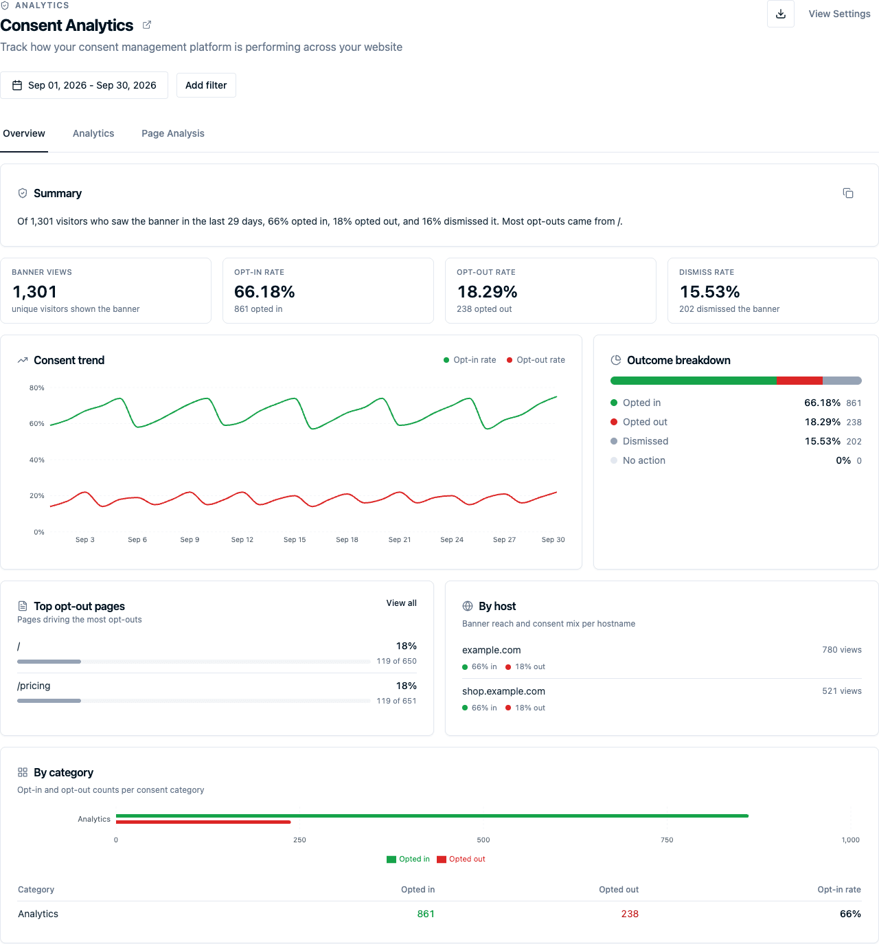Toggle the Opt-out rate legend item

click(x=536, y=360)
